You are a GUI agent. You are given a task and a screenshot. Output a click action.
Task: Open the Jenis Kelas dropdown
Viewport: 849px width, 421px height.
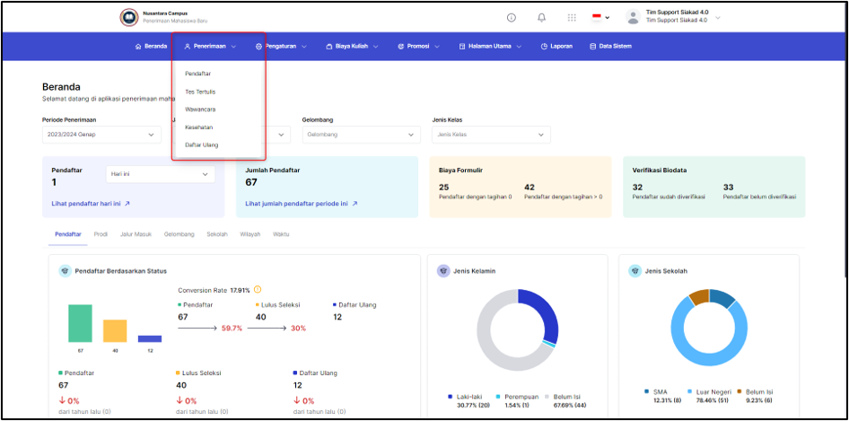coord(491,135)
